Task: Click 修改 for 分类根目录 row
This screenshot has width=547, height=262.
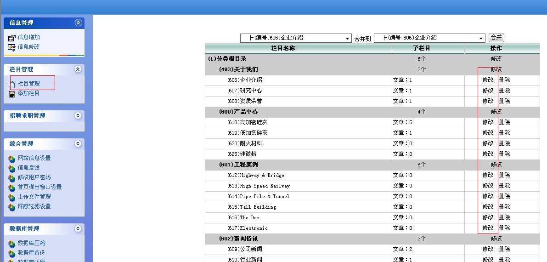Action: 496,59
